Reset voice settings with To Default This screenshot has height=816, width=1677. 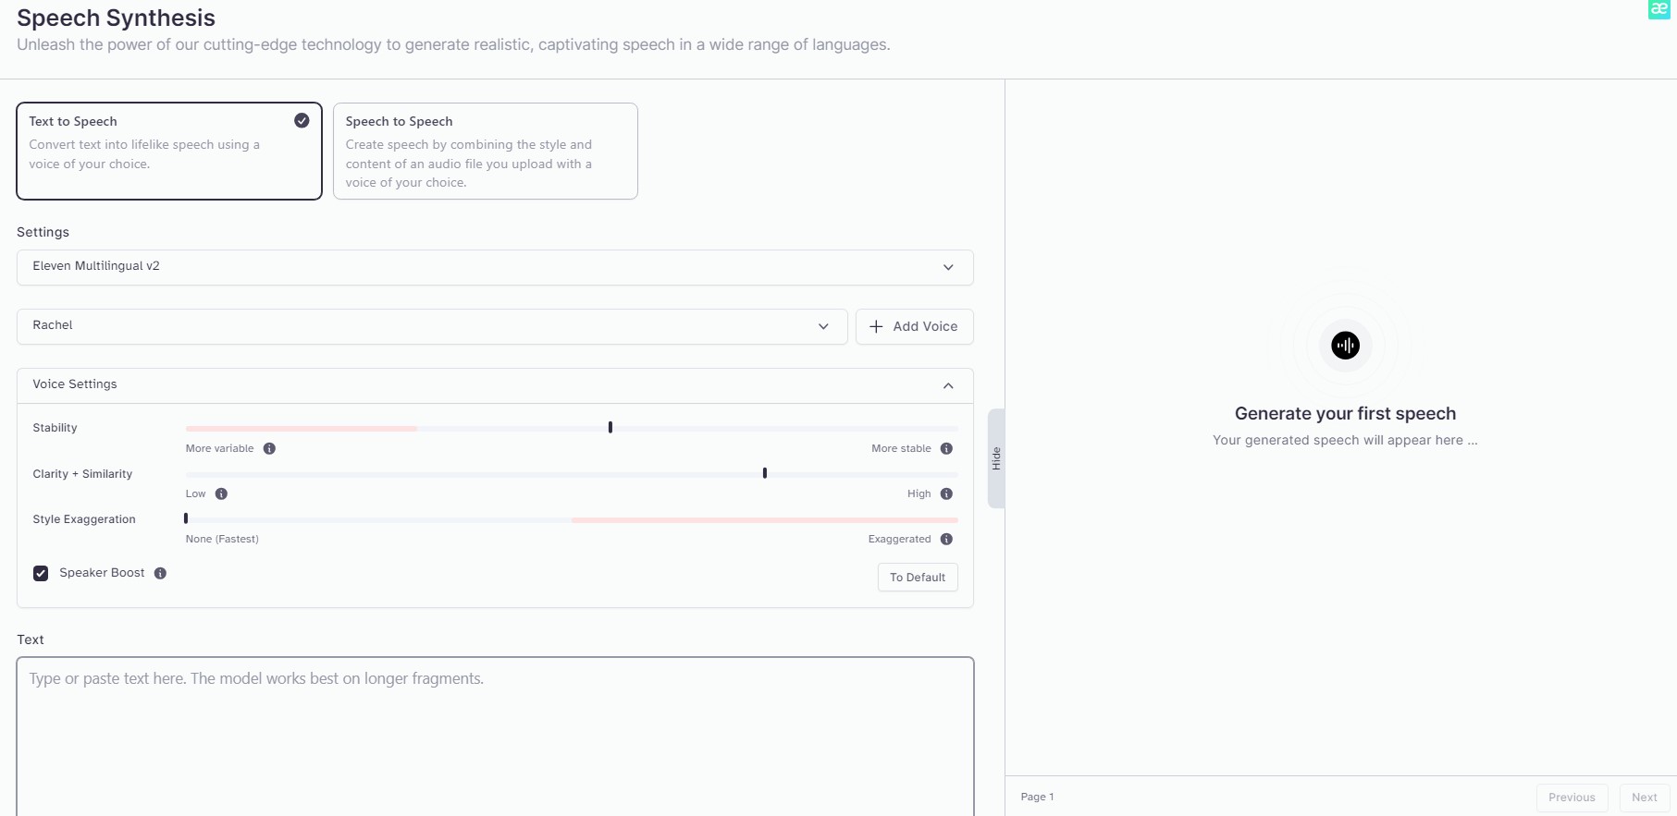pos(917,578)
